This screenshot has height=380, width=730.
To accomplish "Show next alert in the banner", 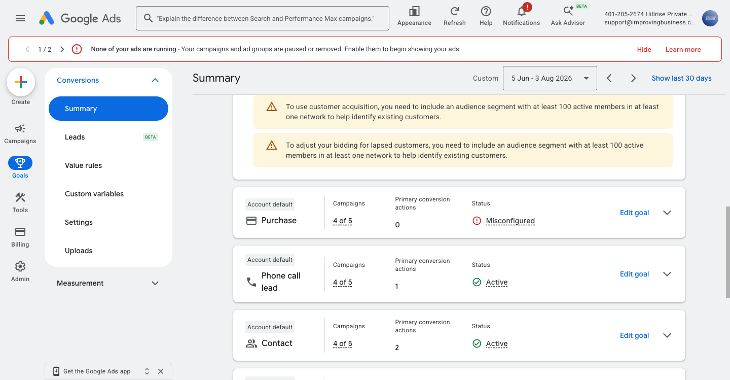I will tap(62, 49).
